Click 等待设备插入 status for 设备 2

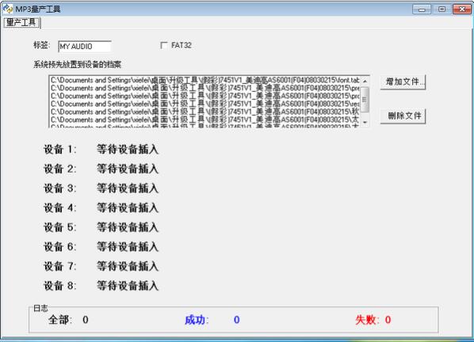[x=128, y=169]
